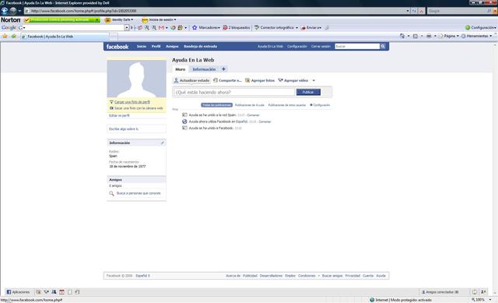This screenshot has width=498, height=303.
Task: Open the Corrector ortográfico dropdown
Action: (x=276, y=28)
